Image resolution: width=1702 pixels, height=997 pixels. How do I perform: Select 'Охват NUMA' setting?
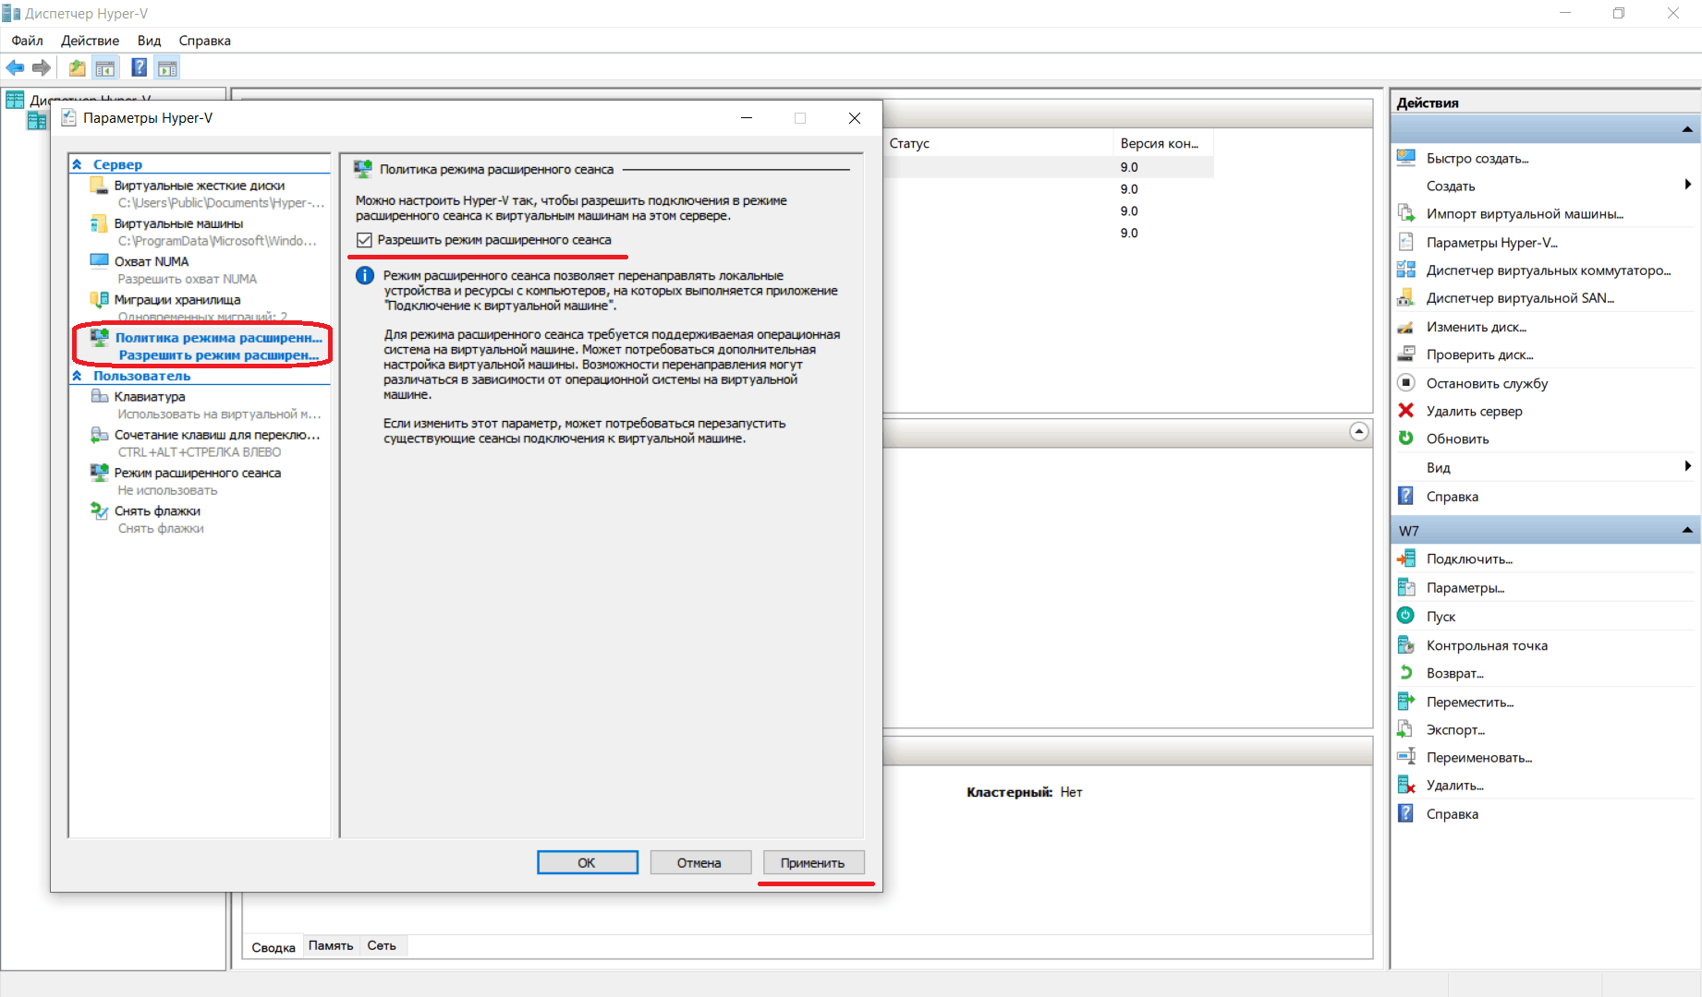tap(152, 261)
